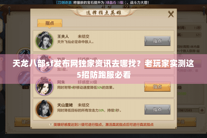Click 天山童姥's portrait avatar
Viewport: 207px width, 138px height.
45,109
